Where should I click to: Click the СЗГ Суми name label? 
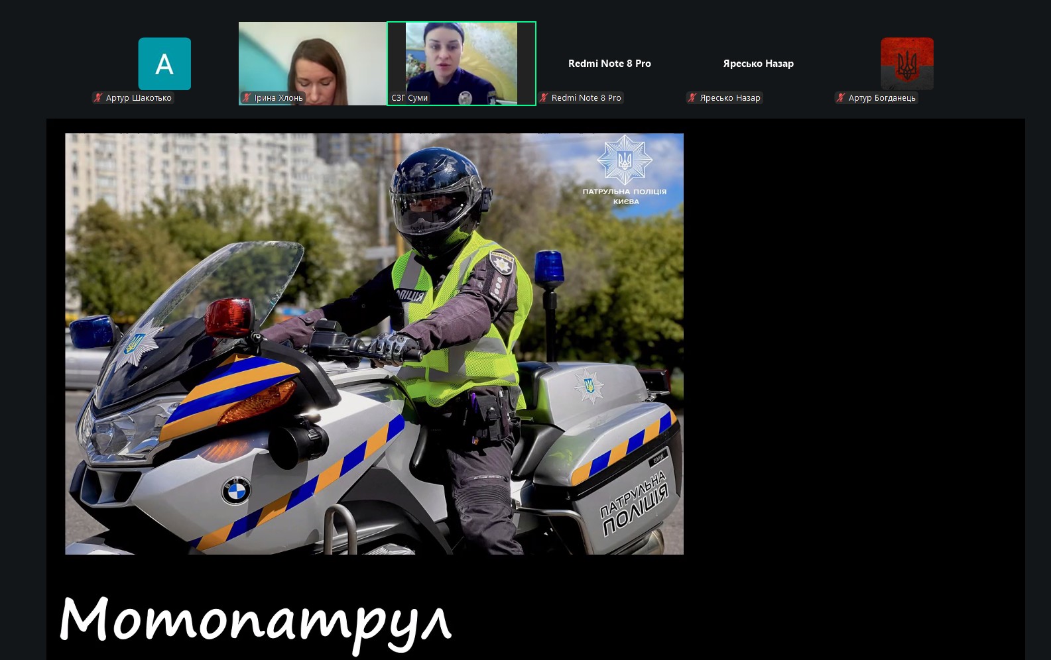coord(409,98)
